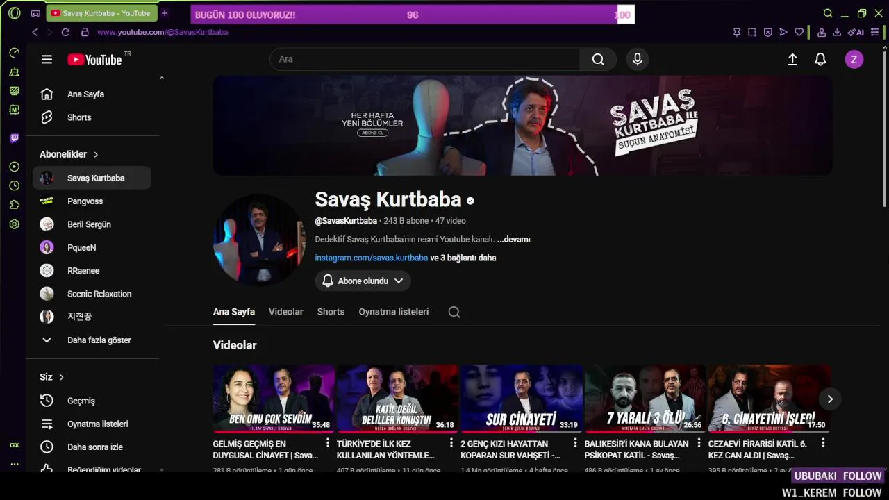Open Geçmiş history in sidebar
The image size is (889, 500).
click(92, 401)
